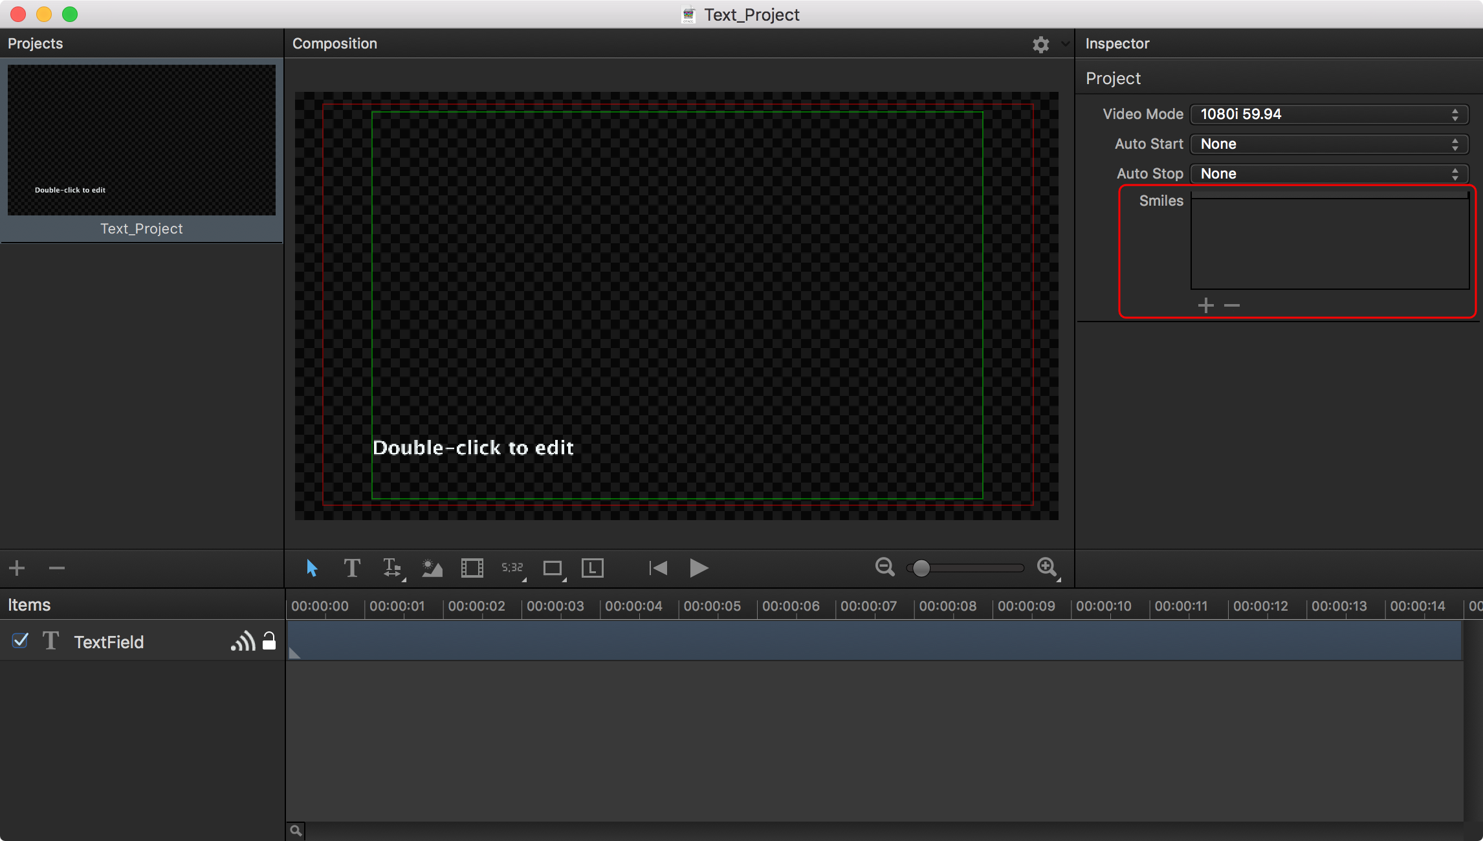Click the Items panel header
Image resolution: width=1483 pixels, height=841 pixels.
click(29, 605)
